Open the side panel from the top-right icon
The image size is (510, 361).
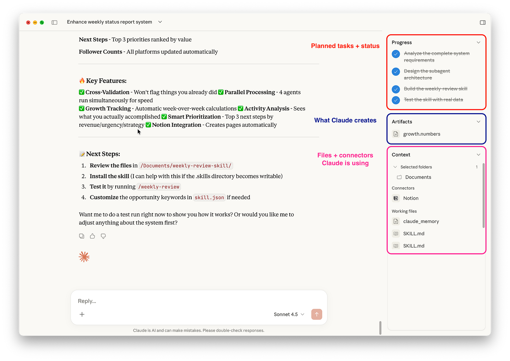[x=482, y=22]
